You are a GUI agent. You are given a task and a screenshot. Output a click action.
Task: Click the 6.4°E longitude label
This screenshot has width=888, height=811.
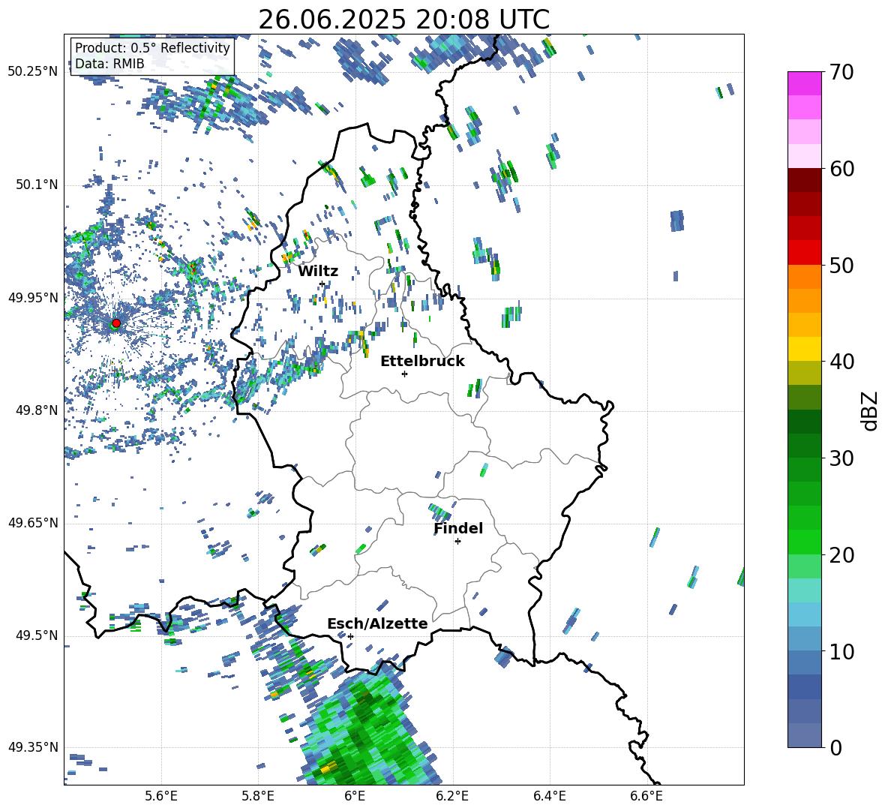pos(549,796)
